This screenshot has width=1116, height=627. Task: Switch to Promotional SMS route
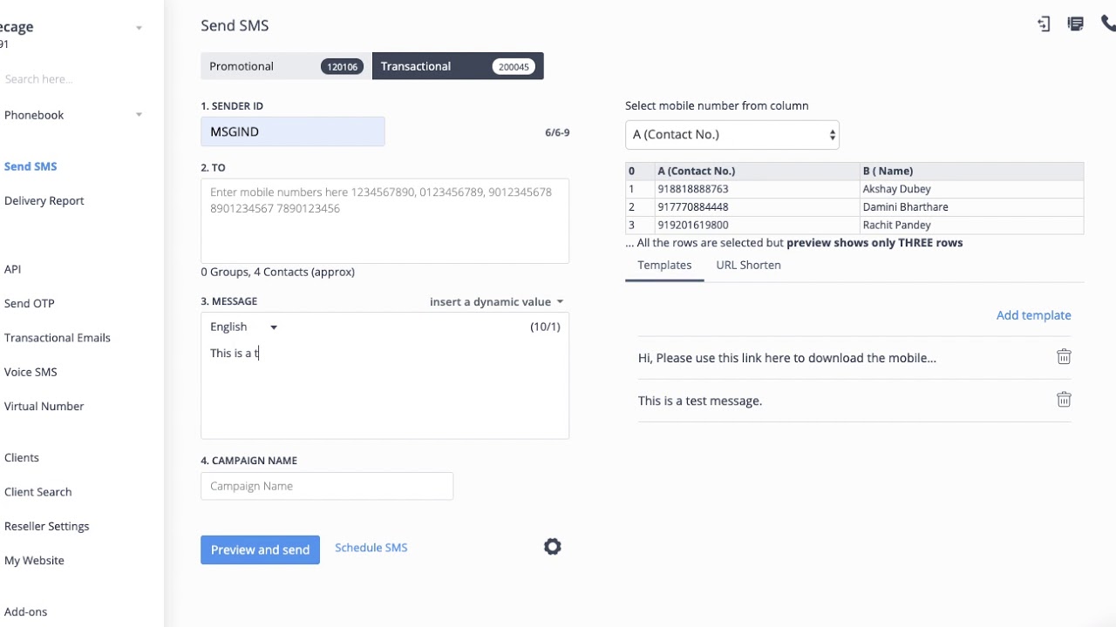point(285,66)
